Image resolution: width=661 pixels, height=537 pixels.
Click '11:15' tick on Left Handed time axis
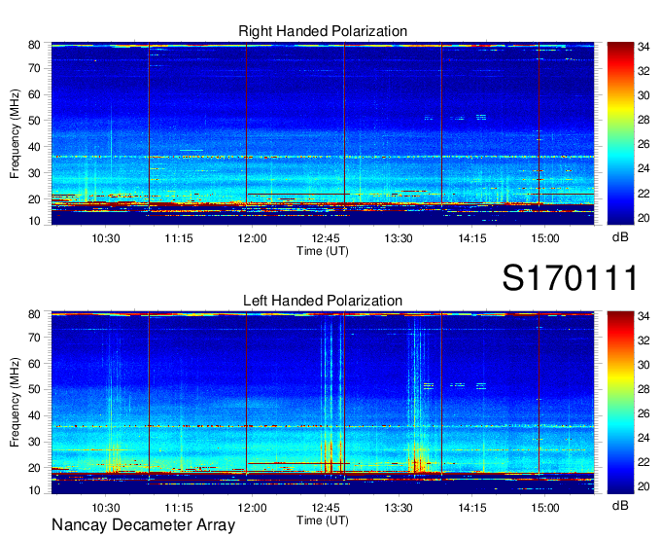pos(179,508)
